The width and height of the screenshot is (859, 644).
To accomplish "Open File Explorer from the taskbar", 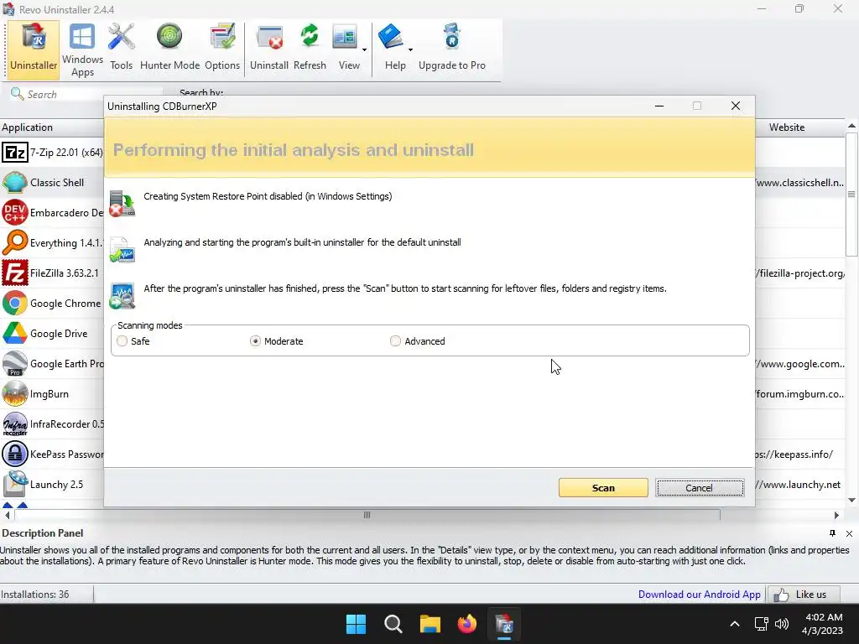I will [x=430, y=624].
